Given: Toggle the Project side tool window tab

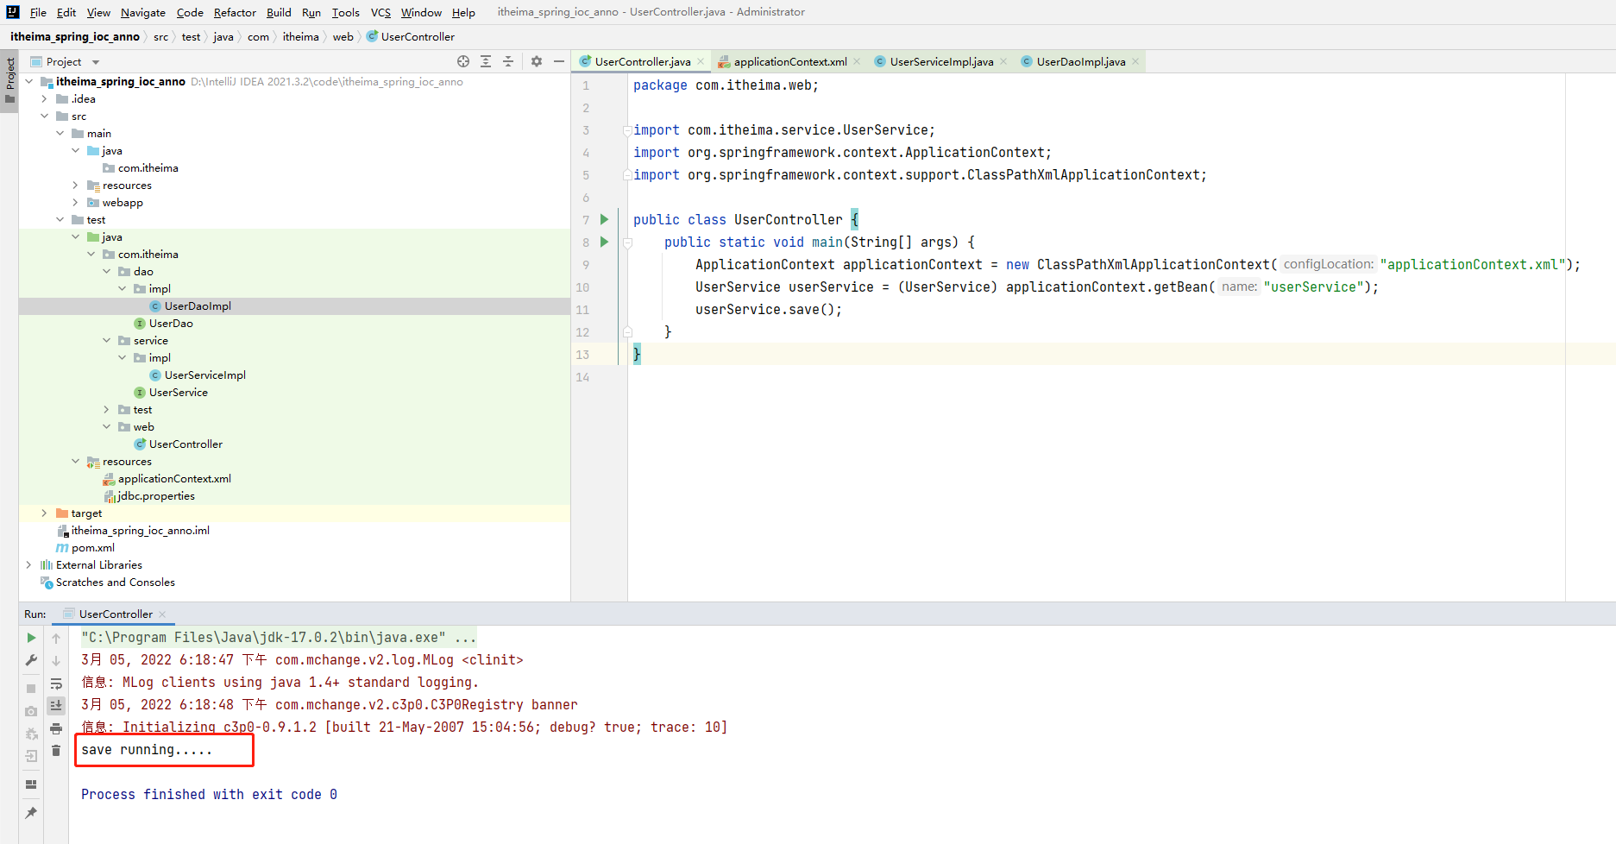Looking at the screenshot, I should click(x=9, y=80).
